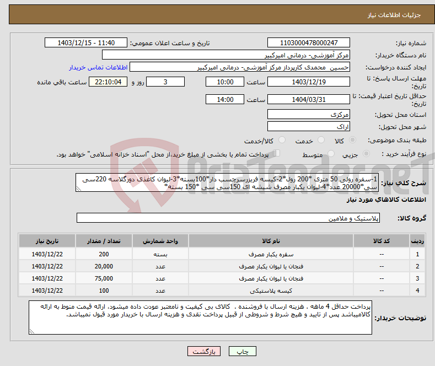Click item name فنجان یا لیوان in row 2
Image resolution: width=435 pixels, height=366 pixels.
(x=271, y=266)
